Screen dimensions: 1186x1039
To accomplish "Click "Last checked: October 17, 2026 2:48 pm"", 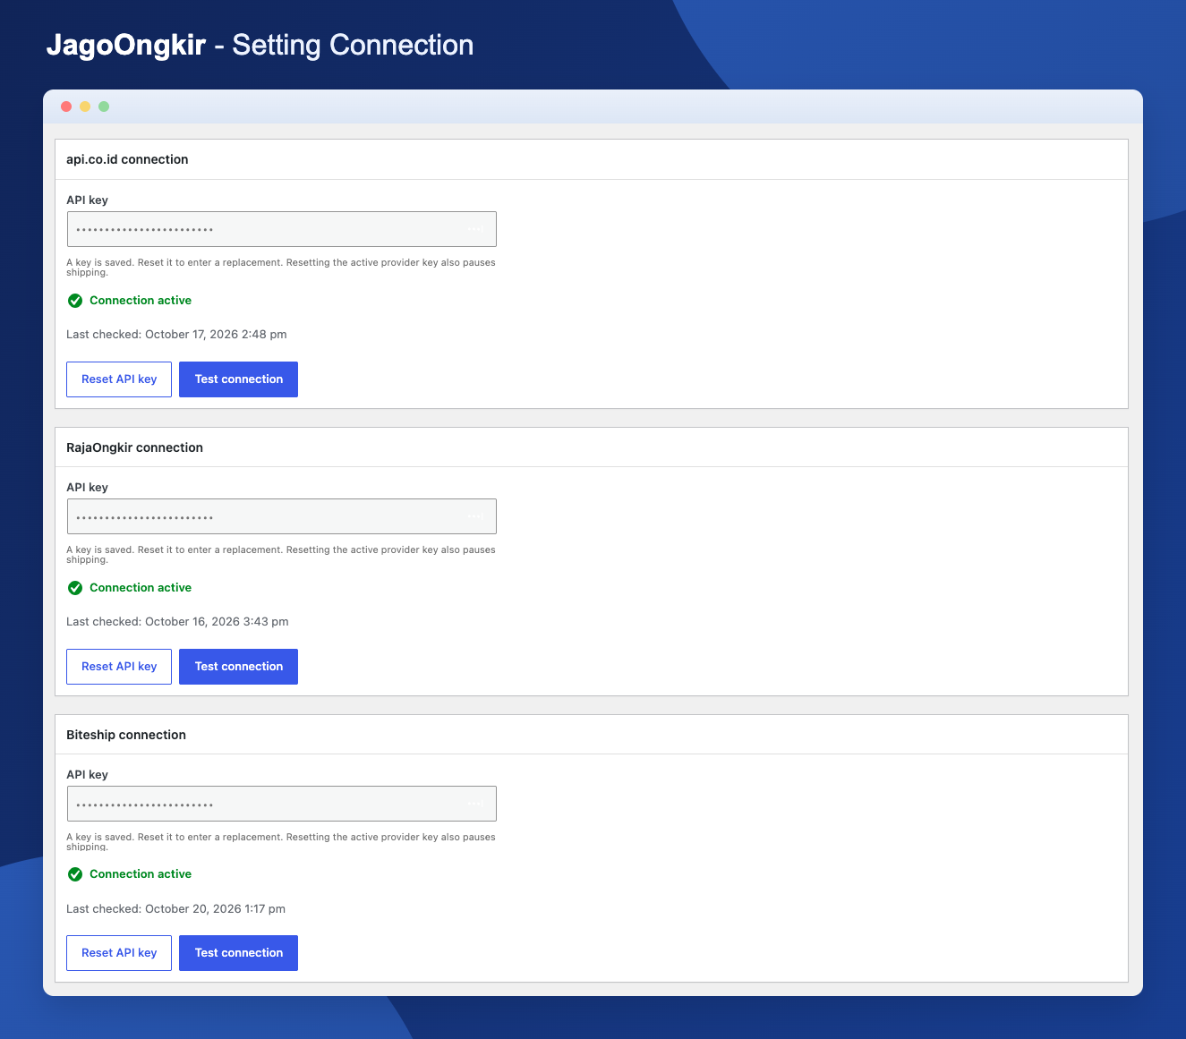I will (x=176, y=335).
